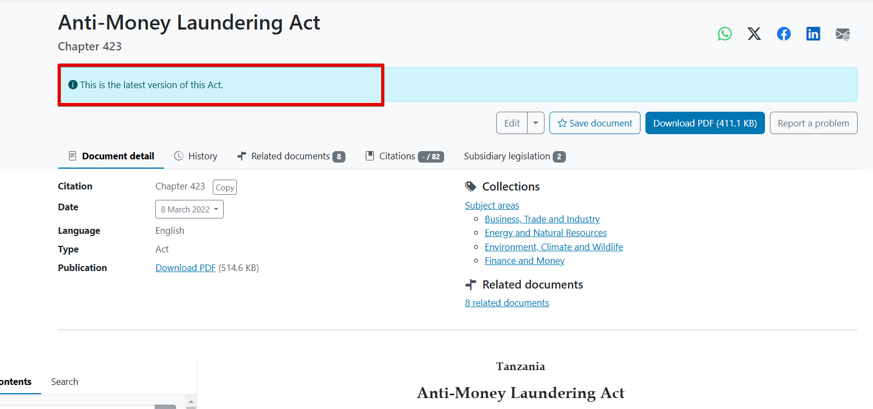Click Download PDF (411.1 KB) button

click(x=705, y=123)
